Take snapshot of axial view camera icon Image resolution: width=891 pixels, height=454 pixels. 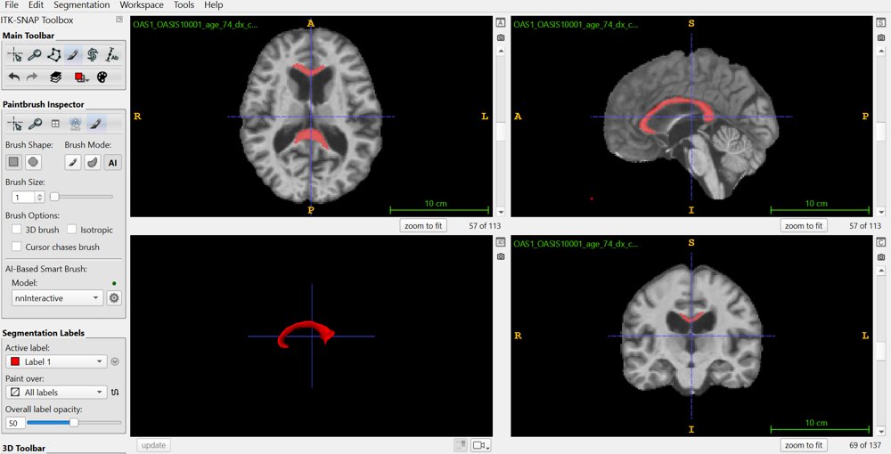(500, 37)
